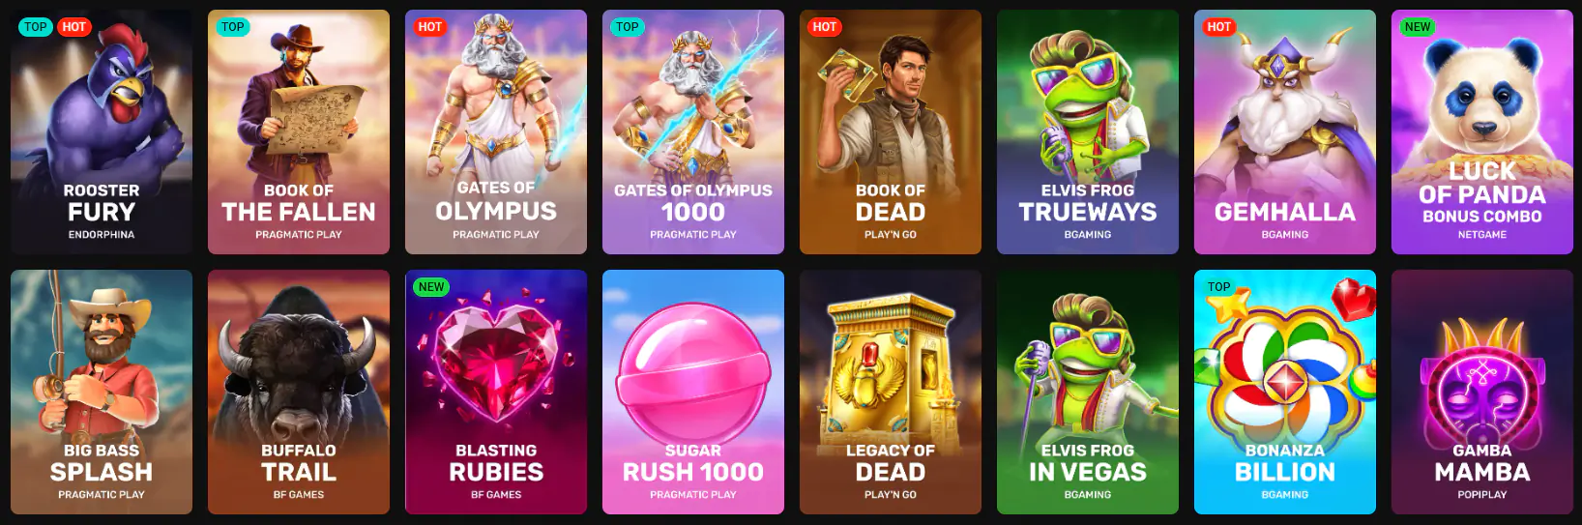Click the TOP badge on Bonanza Billion

[x=1219, y=287]
